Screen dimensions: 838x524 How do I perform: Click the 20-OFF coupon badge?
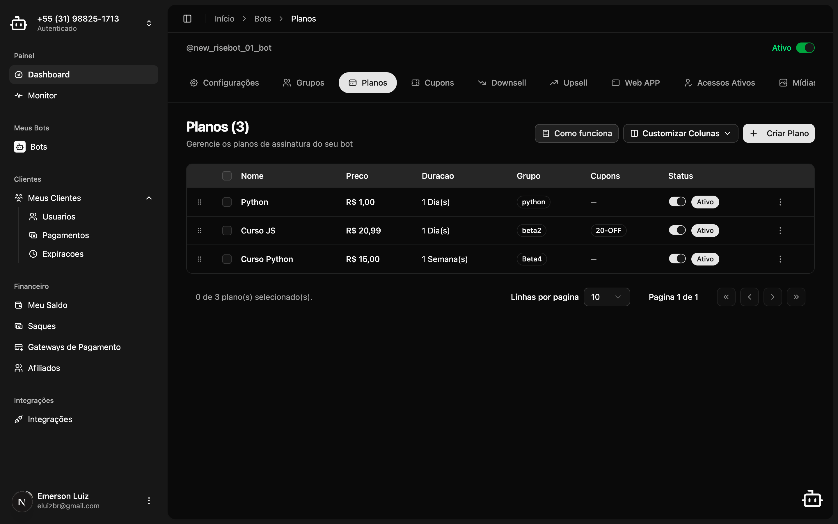[x=608, y=231]
